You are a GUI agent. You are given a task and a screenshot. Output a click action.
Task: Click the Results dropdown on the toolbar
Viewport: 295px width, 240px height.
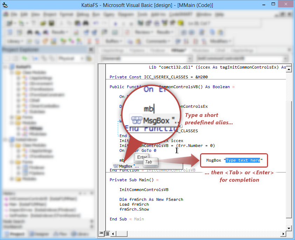[x=60, y=32]
